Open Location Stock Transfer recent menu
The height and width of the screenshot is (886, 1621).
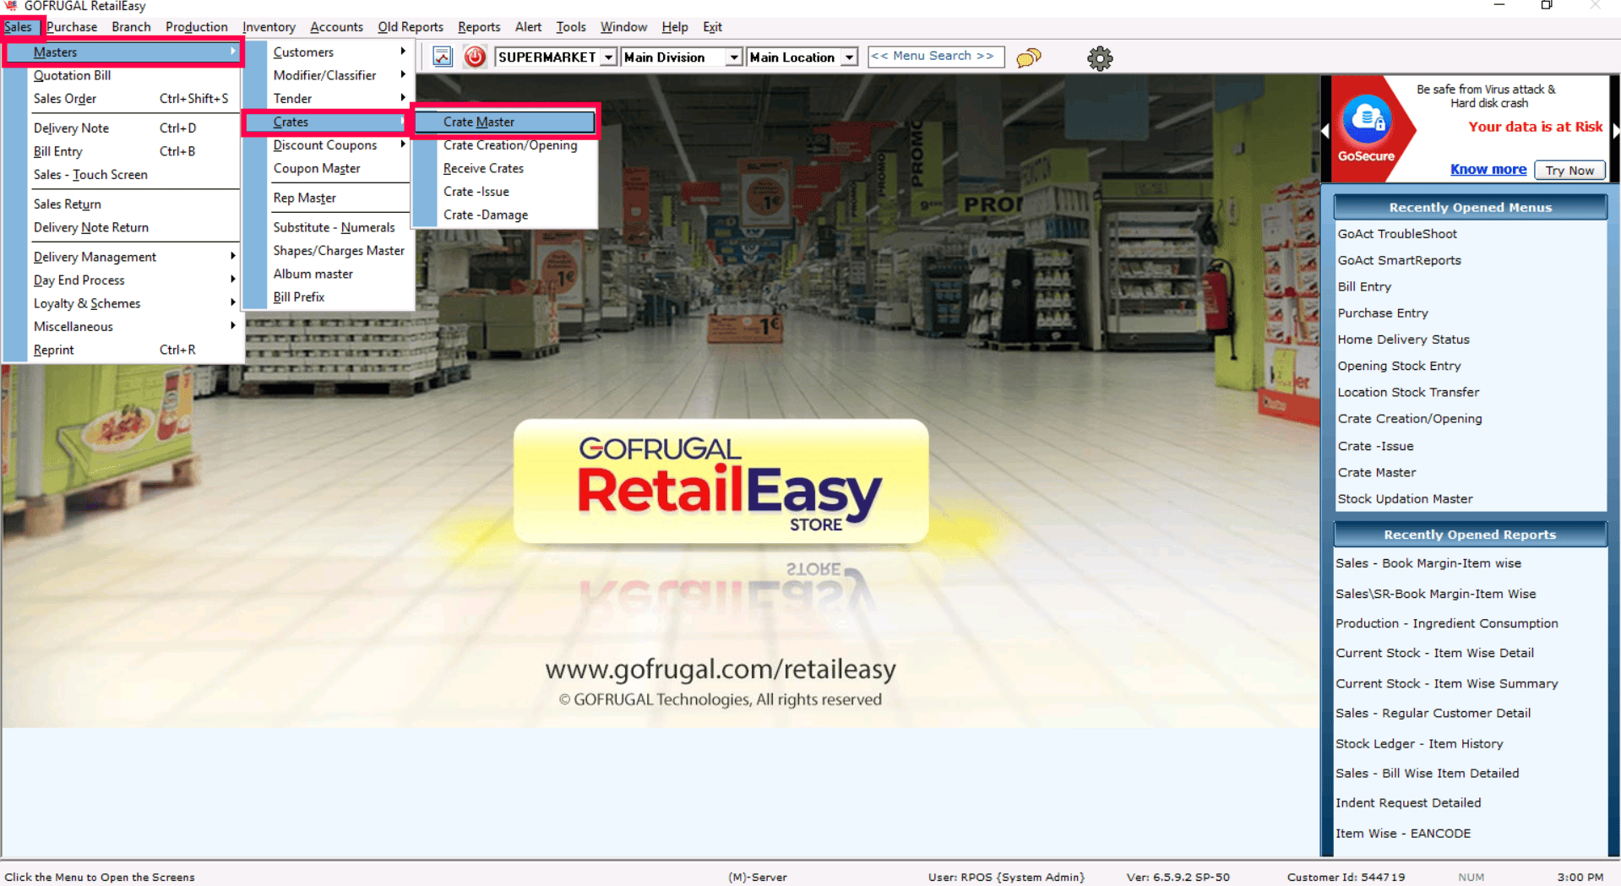coord(1408,392)
